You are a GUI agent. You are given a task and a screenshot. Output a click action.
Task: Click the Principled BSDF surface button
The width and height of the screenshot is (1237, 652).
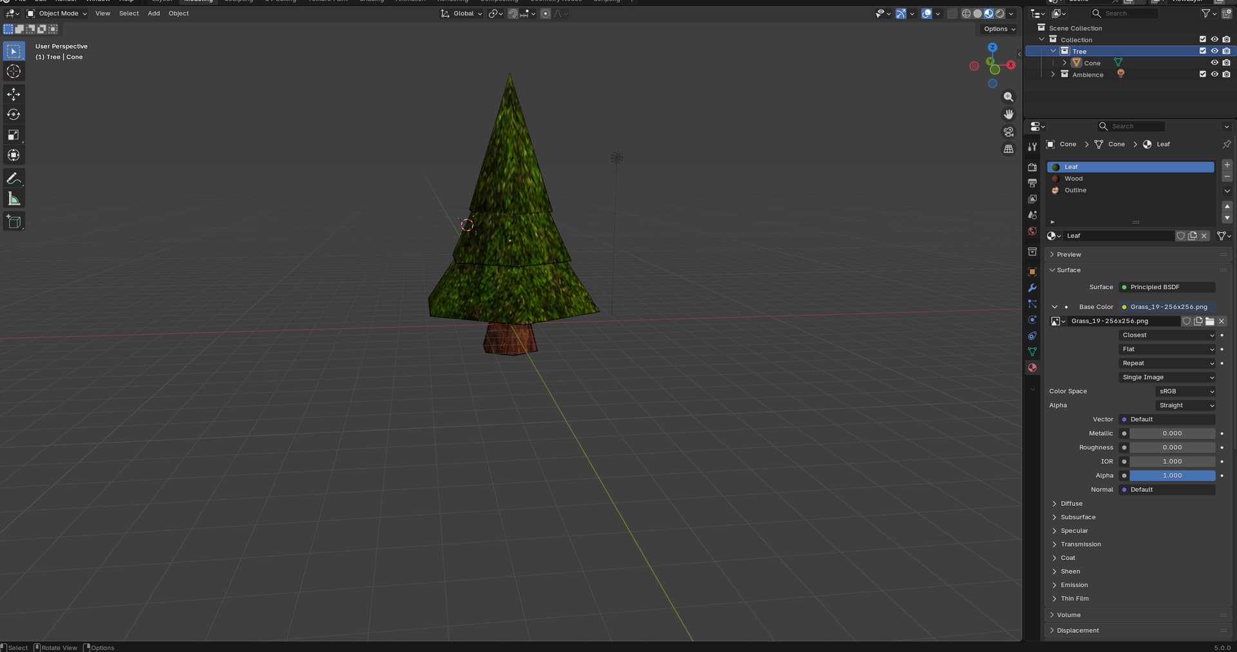[x=1167, y=287]
